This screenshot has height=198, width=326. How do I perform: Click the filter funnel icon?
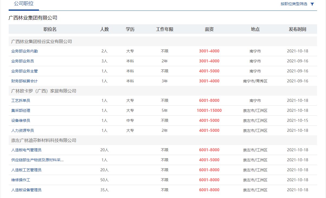pos(312,4)
